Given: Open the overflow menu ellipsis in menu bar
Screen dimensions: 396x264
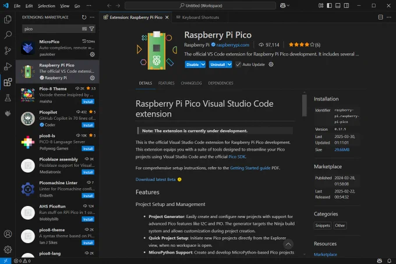Looking at the screenshot, I should 89,6.
